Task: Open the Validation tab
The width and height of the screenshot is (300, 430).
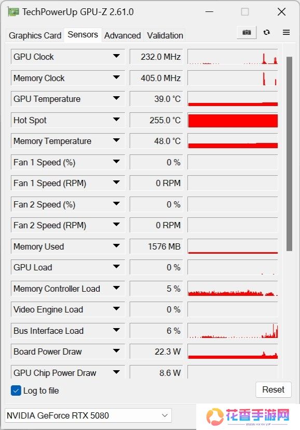Action: click(165, 35)
